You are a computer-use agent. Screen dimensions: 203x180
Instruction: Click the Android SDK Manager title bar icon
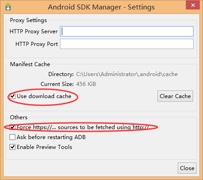coord(8,7)
